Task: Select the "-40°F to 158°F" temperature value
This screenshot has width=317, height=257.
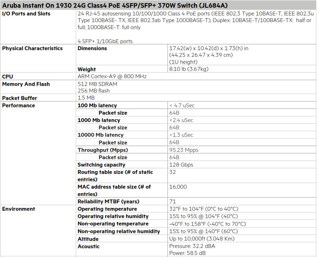Action: pos(208,224)
